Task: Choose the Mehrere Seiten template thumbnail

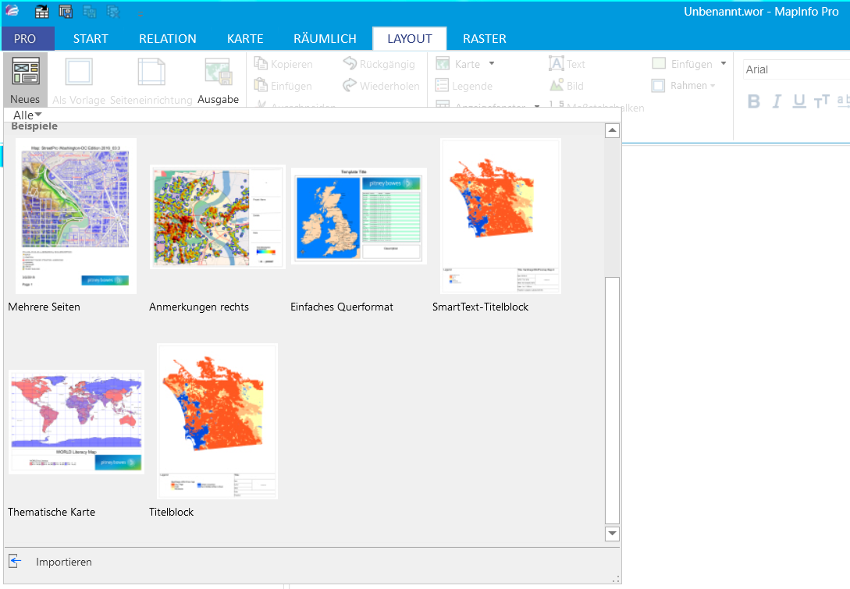Action: point(76,216)
